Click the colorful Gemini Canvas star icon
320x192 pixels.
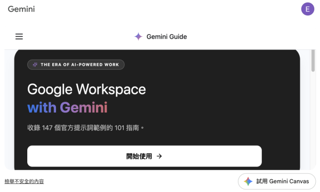tap(248, 181)
